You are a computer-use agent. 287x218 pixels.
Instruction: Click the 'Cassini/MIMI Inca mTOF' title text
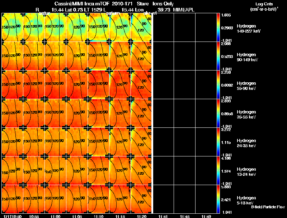pos(82,4)
